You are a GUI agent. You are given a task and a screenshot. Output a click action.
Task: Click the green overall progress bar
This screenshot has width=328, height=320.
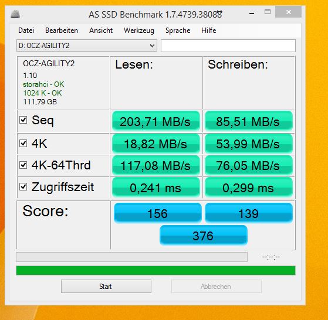tap(155, 270)
